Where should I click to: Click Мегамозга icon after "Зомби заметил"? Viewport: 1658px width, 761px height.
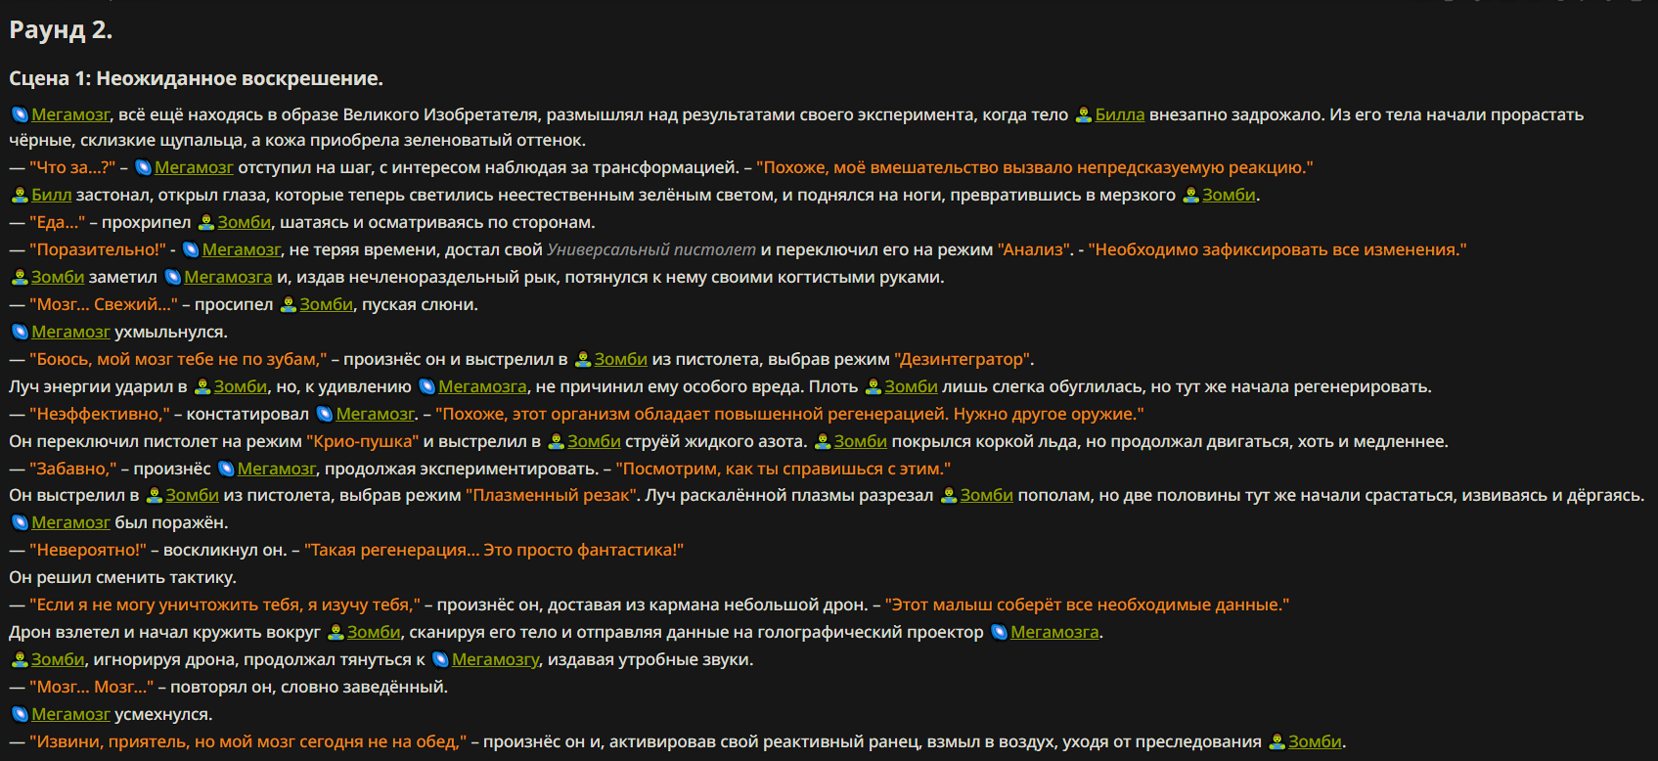172,277
